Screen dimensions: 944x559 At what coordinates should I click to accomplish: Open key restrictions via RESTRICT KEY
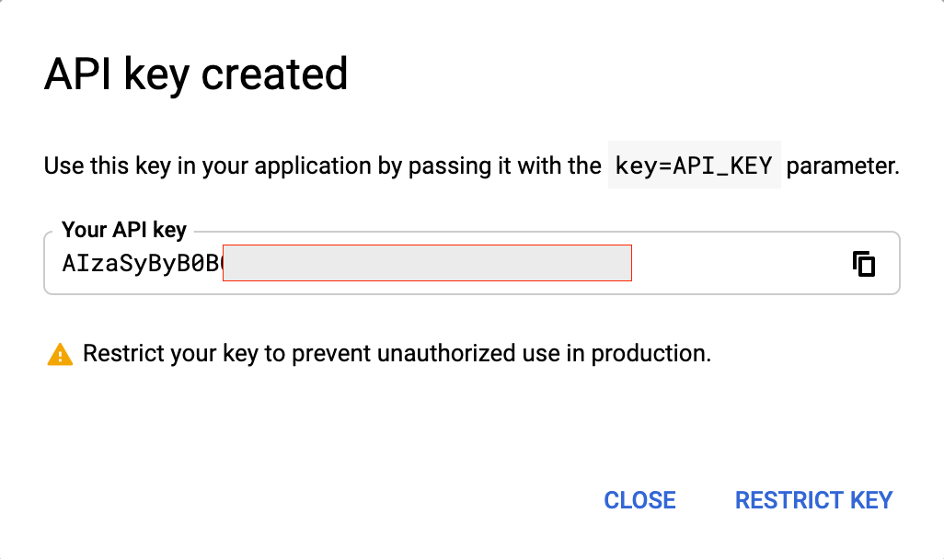point(813,500)
